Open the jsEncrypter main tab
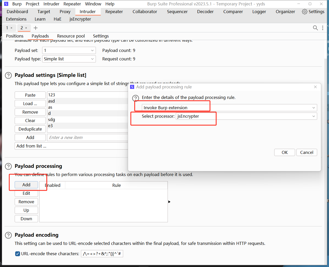 [x=80, y=19]
